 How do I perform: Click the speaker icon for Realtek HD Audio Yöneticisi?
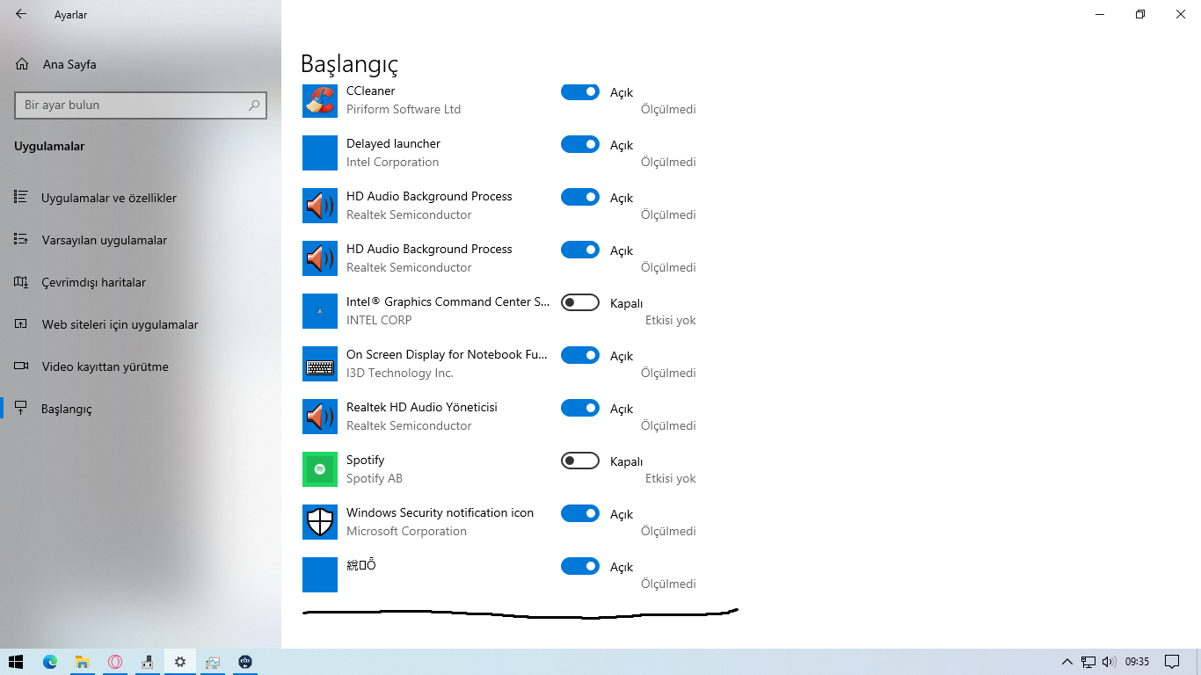(x=320, y=417)
